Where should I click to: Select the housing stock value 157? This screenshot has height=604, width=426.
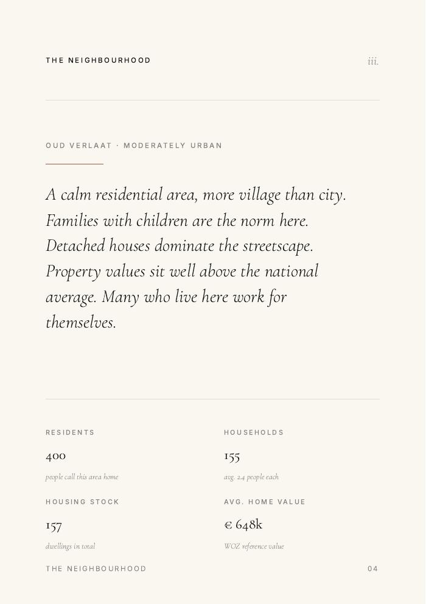54,525
